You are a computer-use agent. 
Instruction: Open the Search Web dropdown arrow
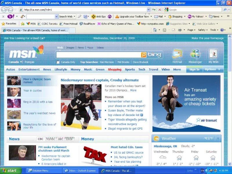tap(75, 17)
